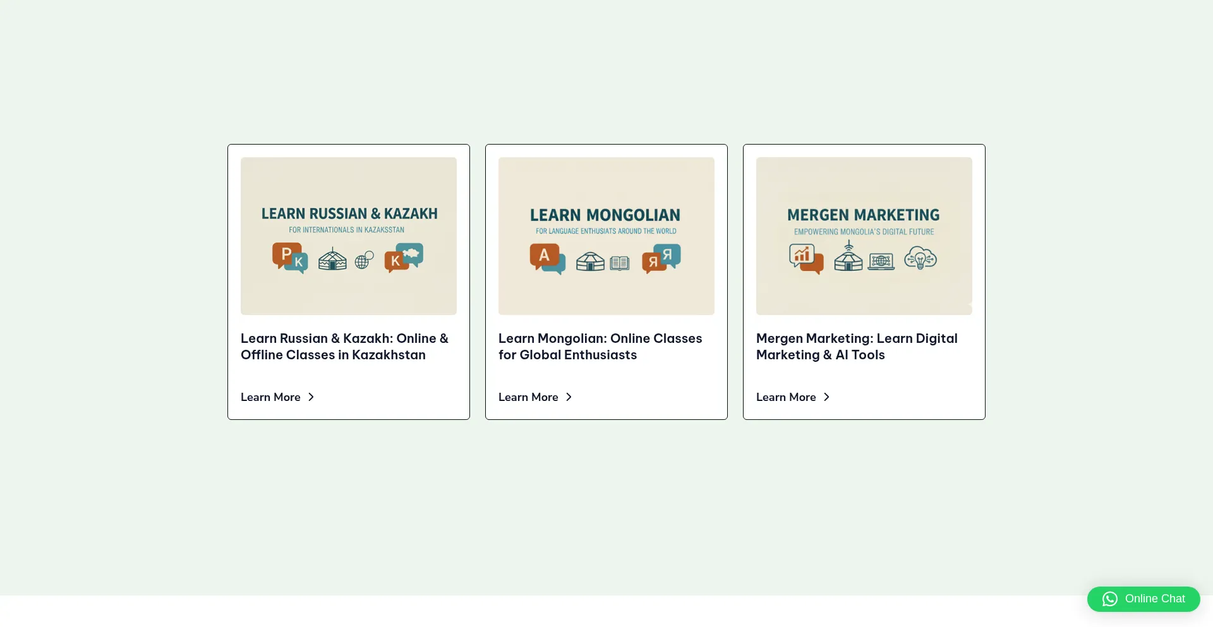Click the lightbulb cloud icon in Mergen banner
Screen dimensions: 1213x627
[920, 258]
